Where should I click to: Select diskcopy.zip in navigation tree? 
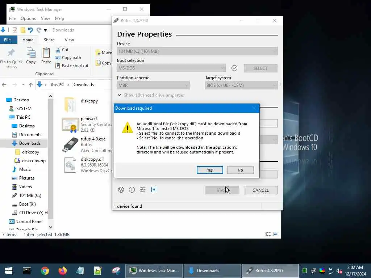(x=34, y=160)
